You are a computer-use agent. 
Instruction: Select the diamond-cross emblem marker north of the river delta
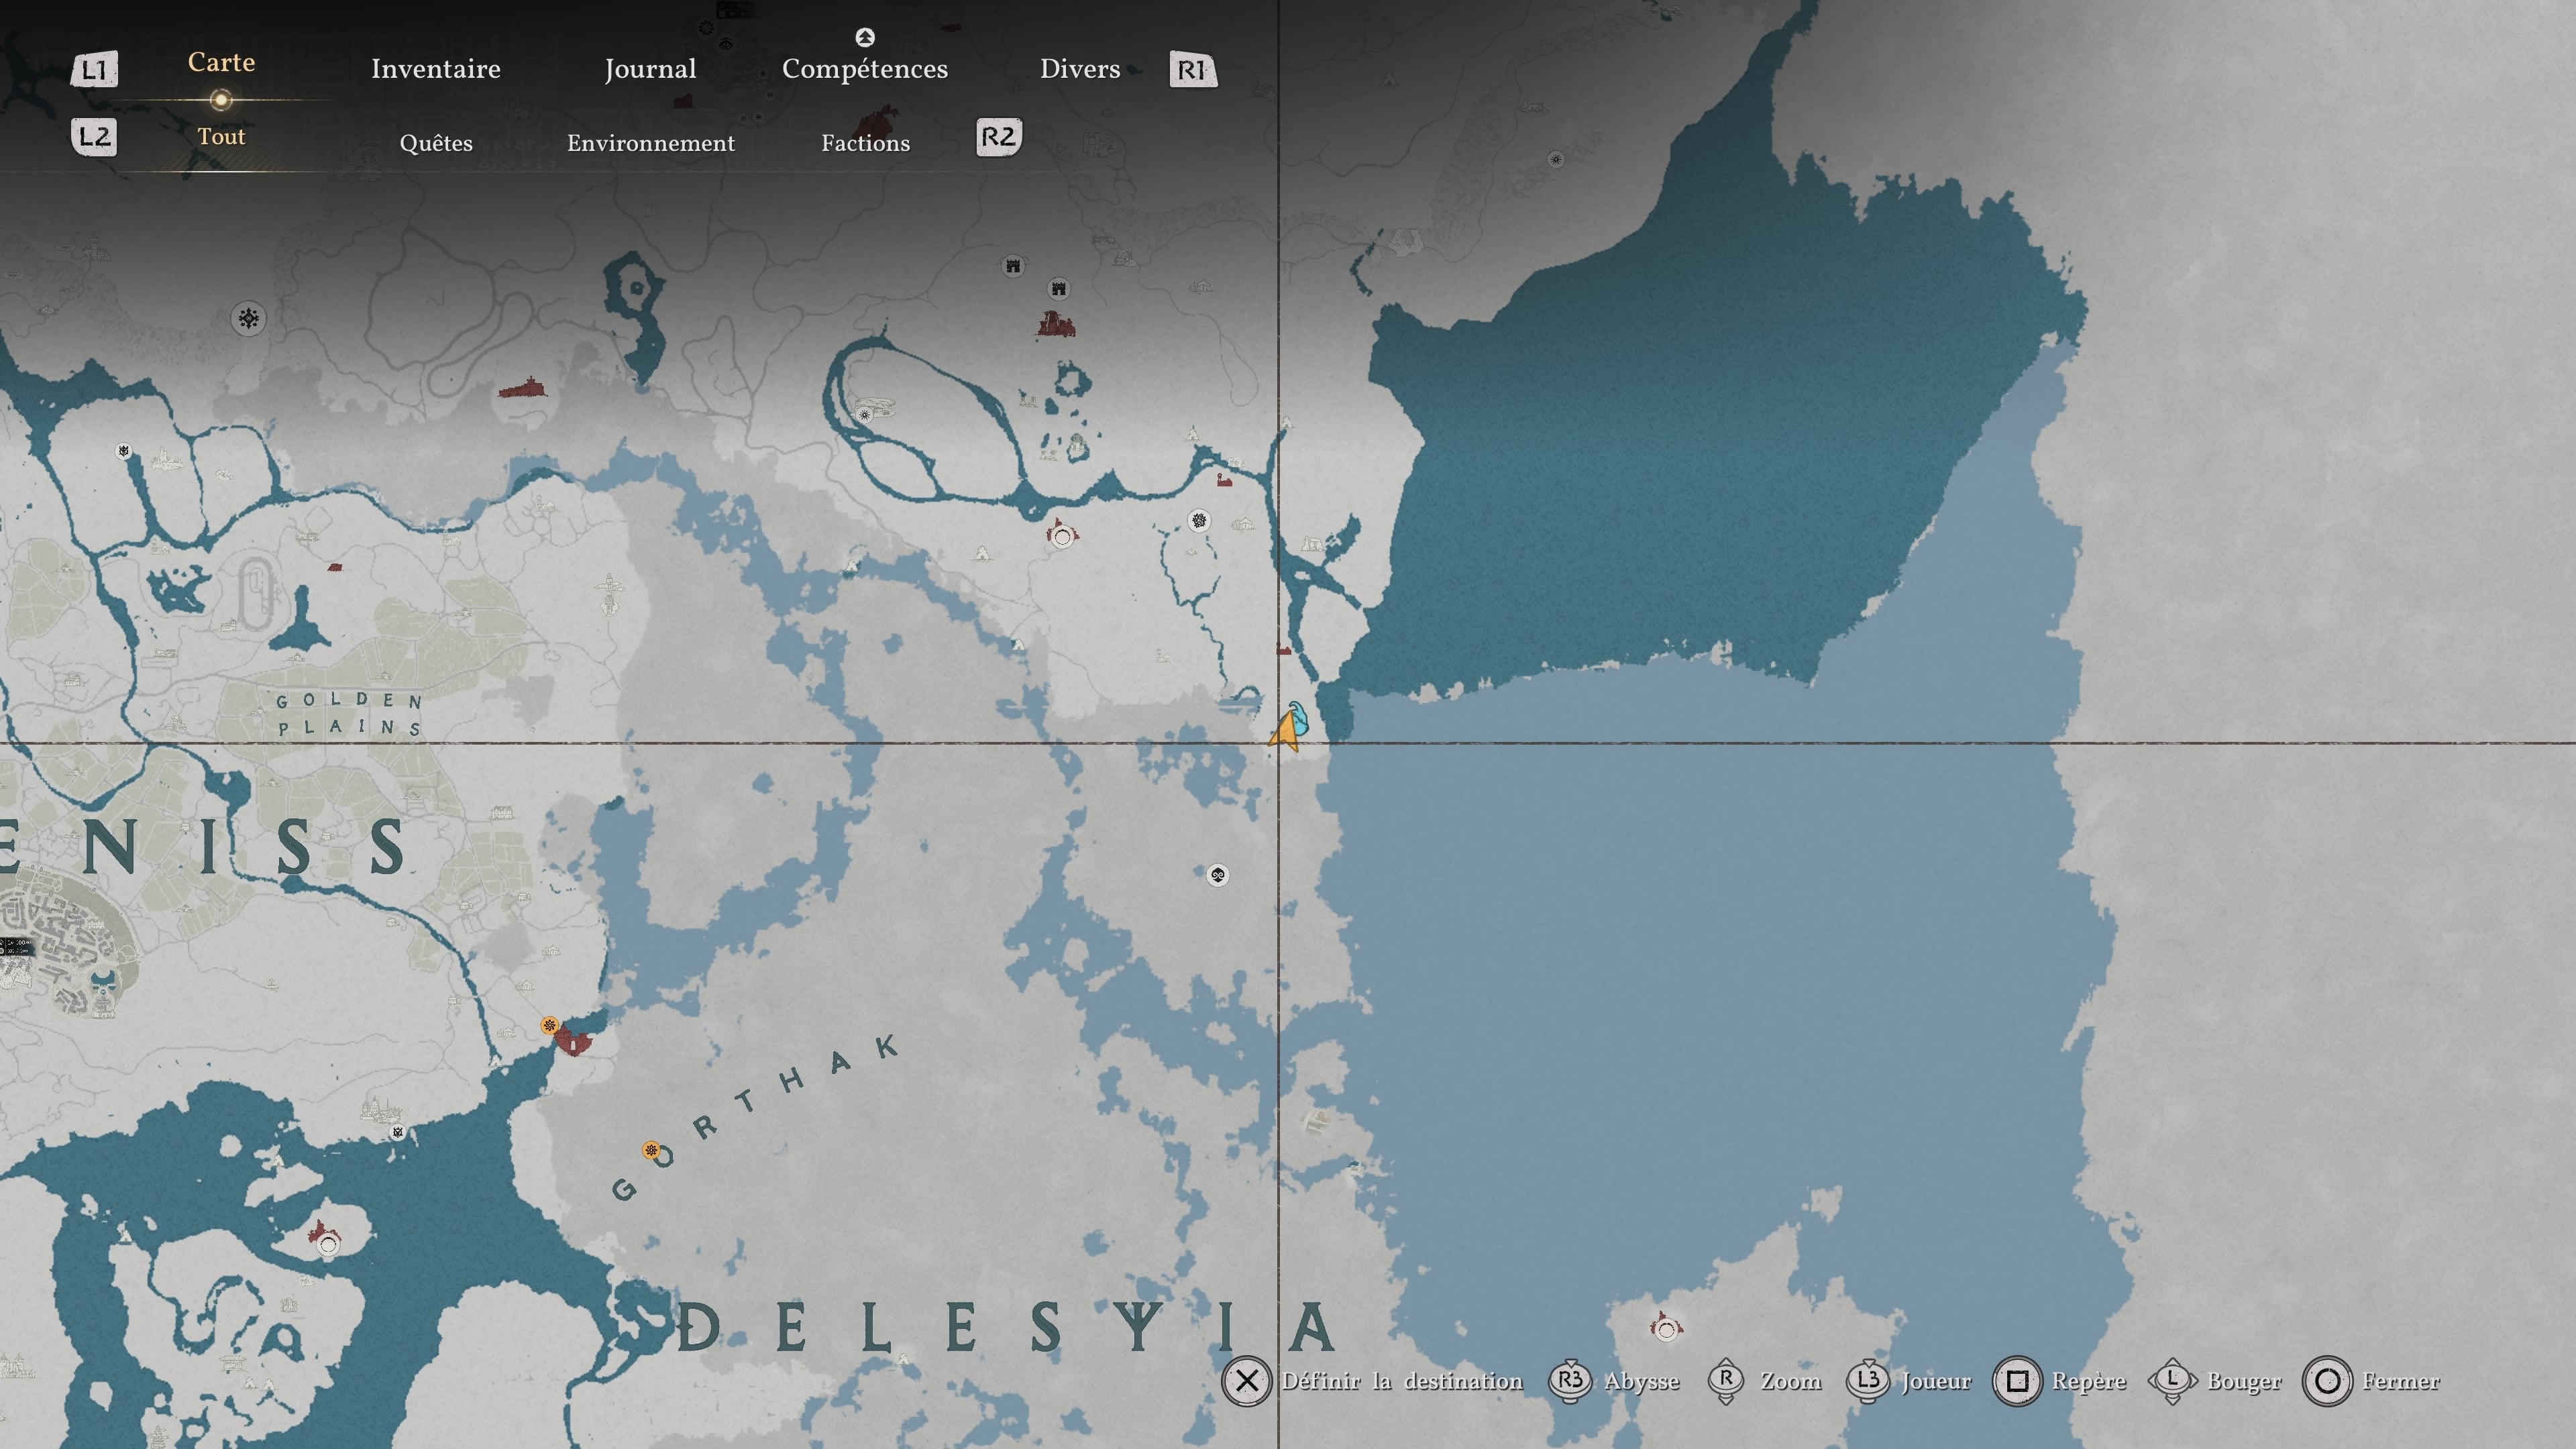[x=248, y=319]
